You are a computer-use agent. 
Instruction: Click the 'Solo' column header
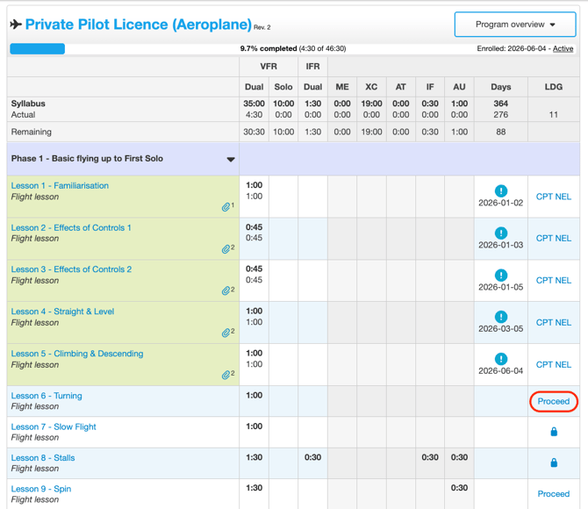click(283, 87)
